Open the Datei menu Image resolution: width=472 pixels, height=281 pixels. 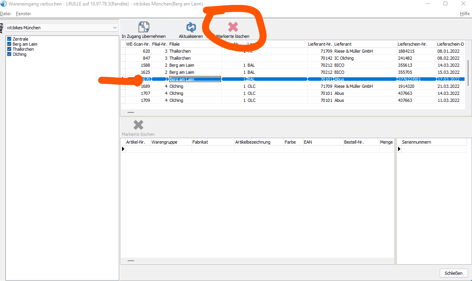(x=5, y=14)
